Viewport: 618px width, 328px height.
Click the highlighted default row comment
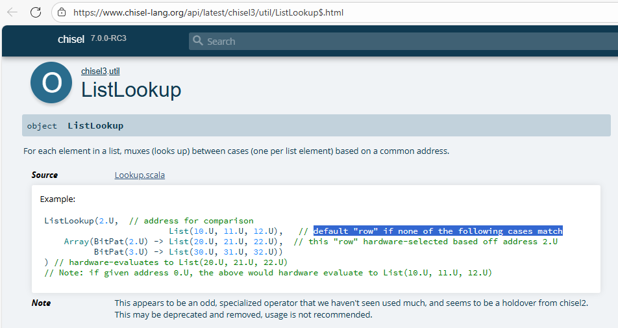click(438, 231)
